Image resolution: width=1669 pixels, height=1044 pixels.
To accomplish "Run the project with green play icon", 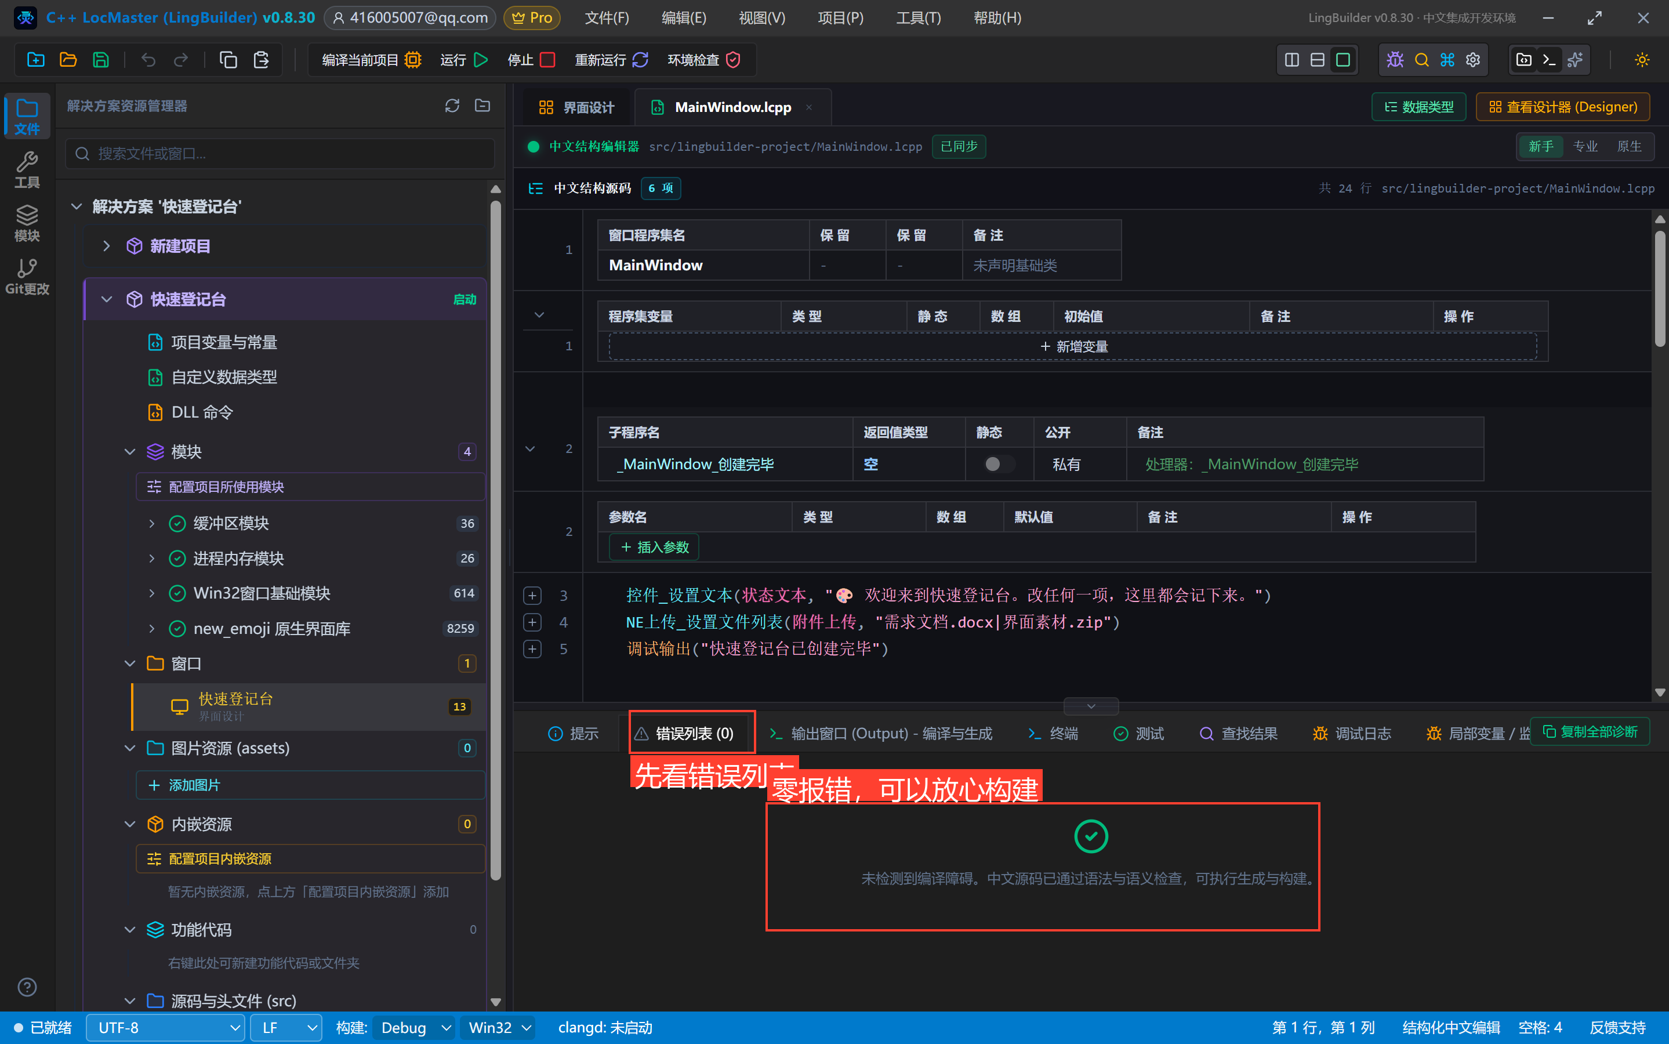I will (481, 60).
